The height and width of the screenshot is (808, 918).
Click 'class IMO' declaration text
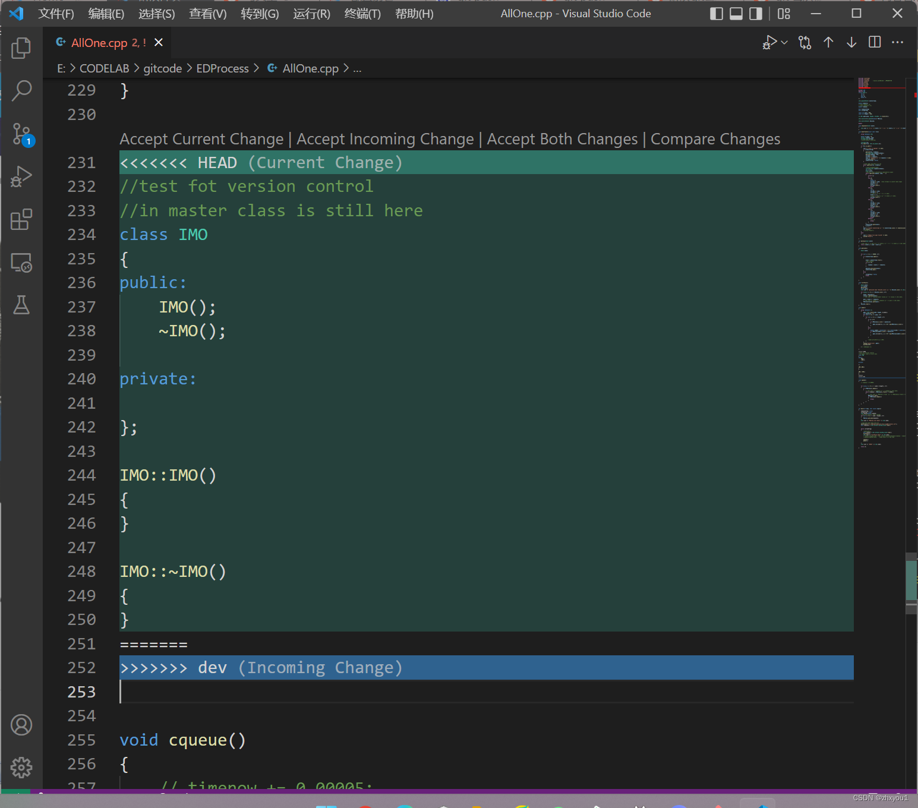pyautogui.click(x=164, y=235)
